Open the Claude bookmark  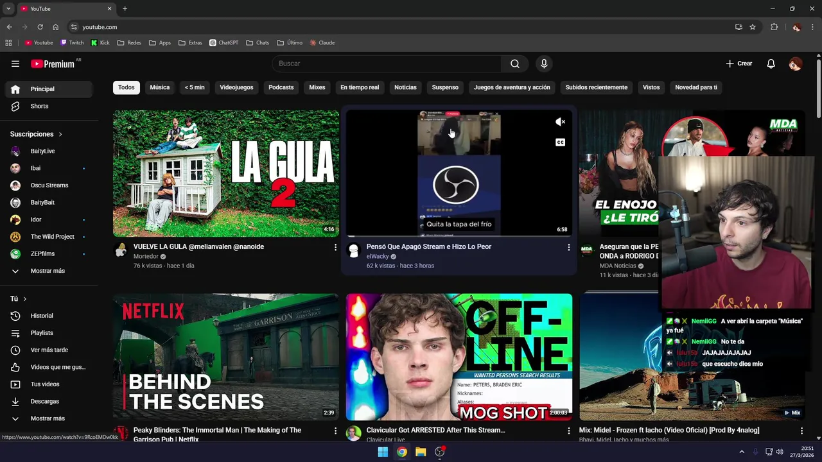coord(322,43)
